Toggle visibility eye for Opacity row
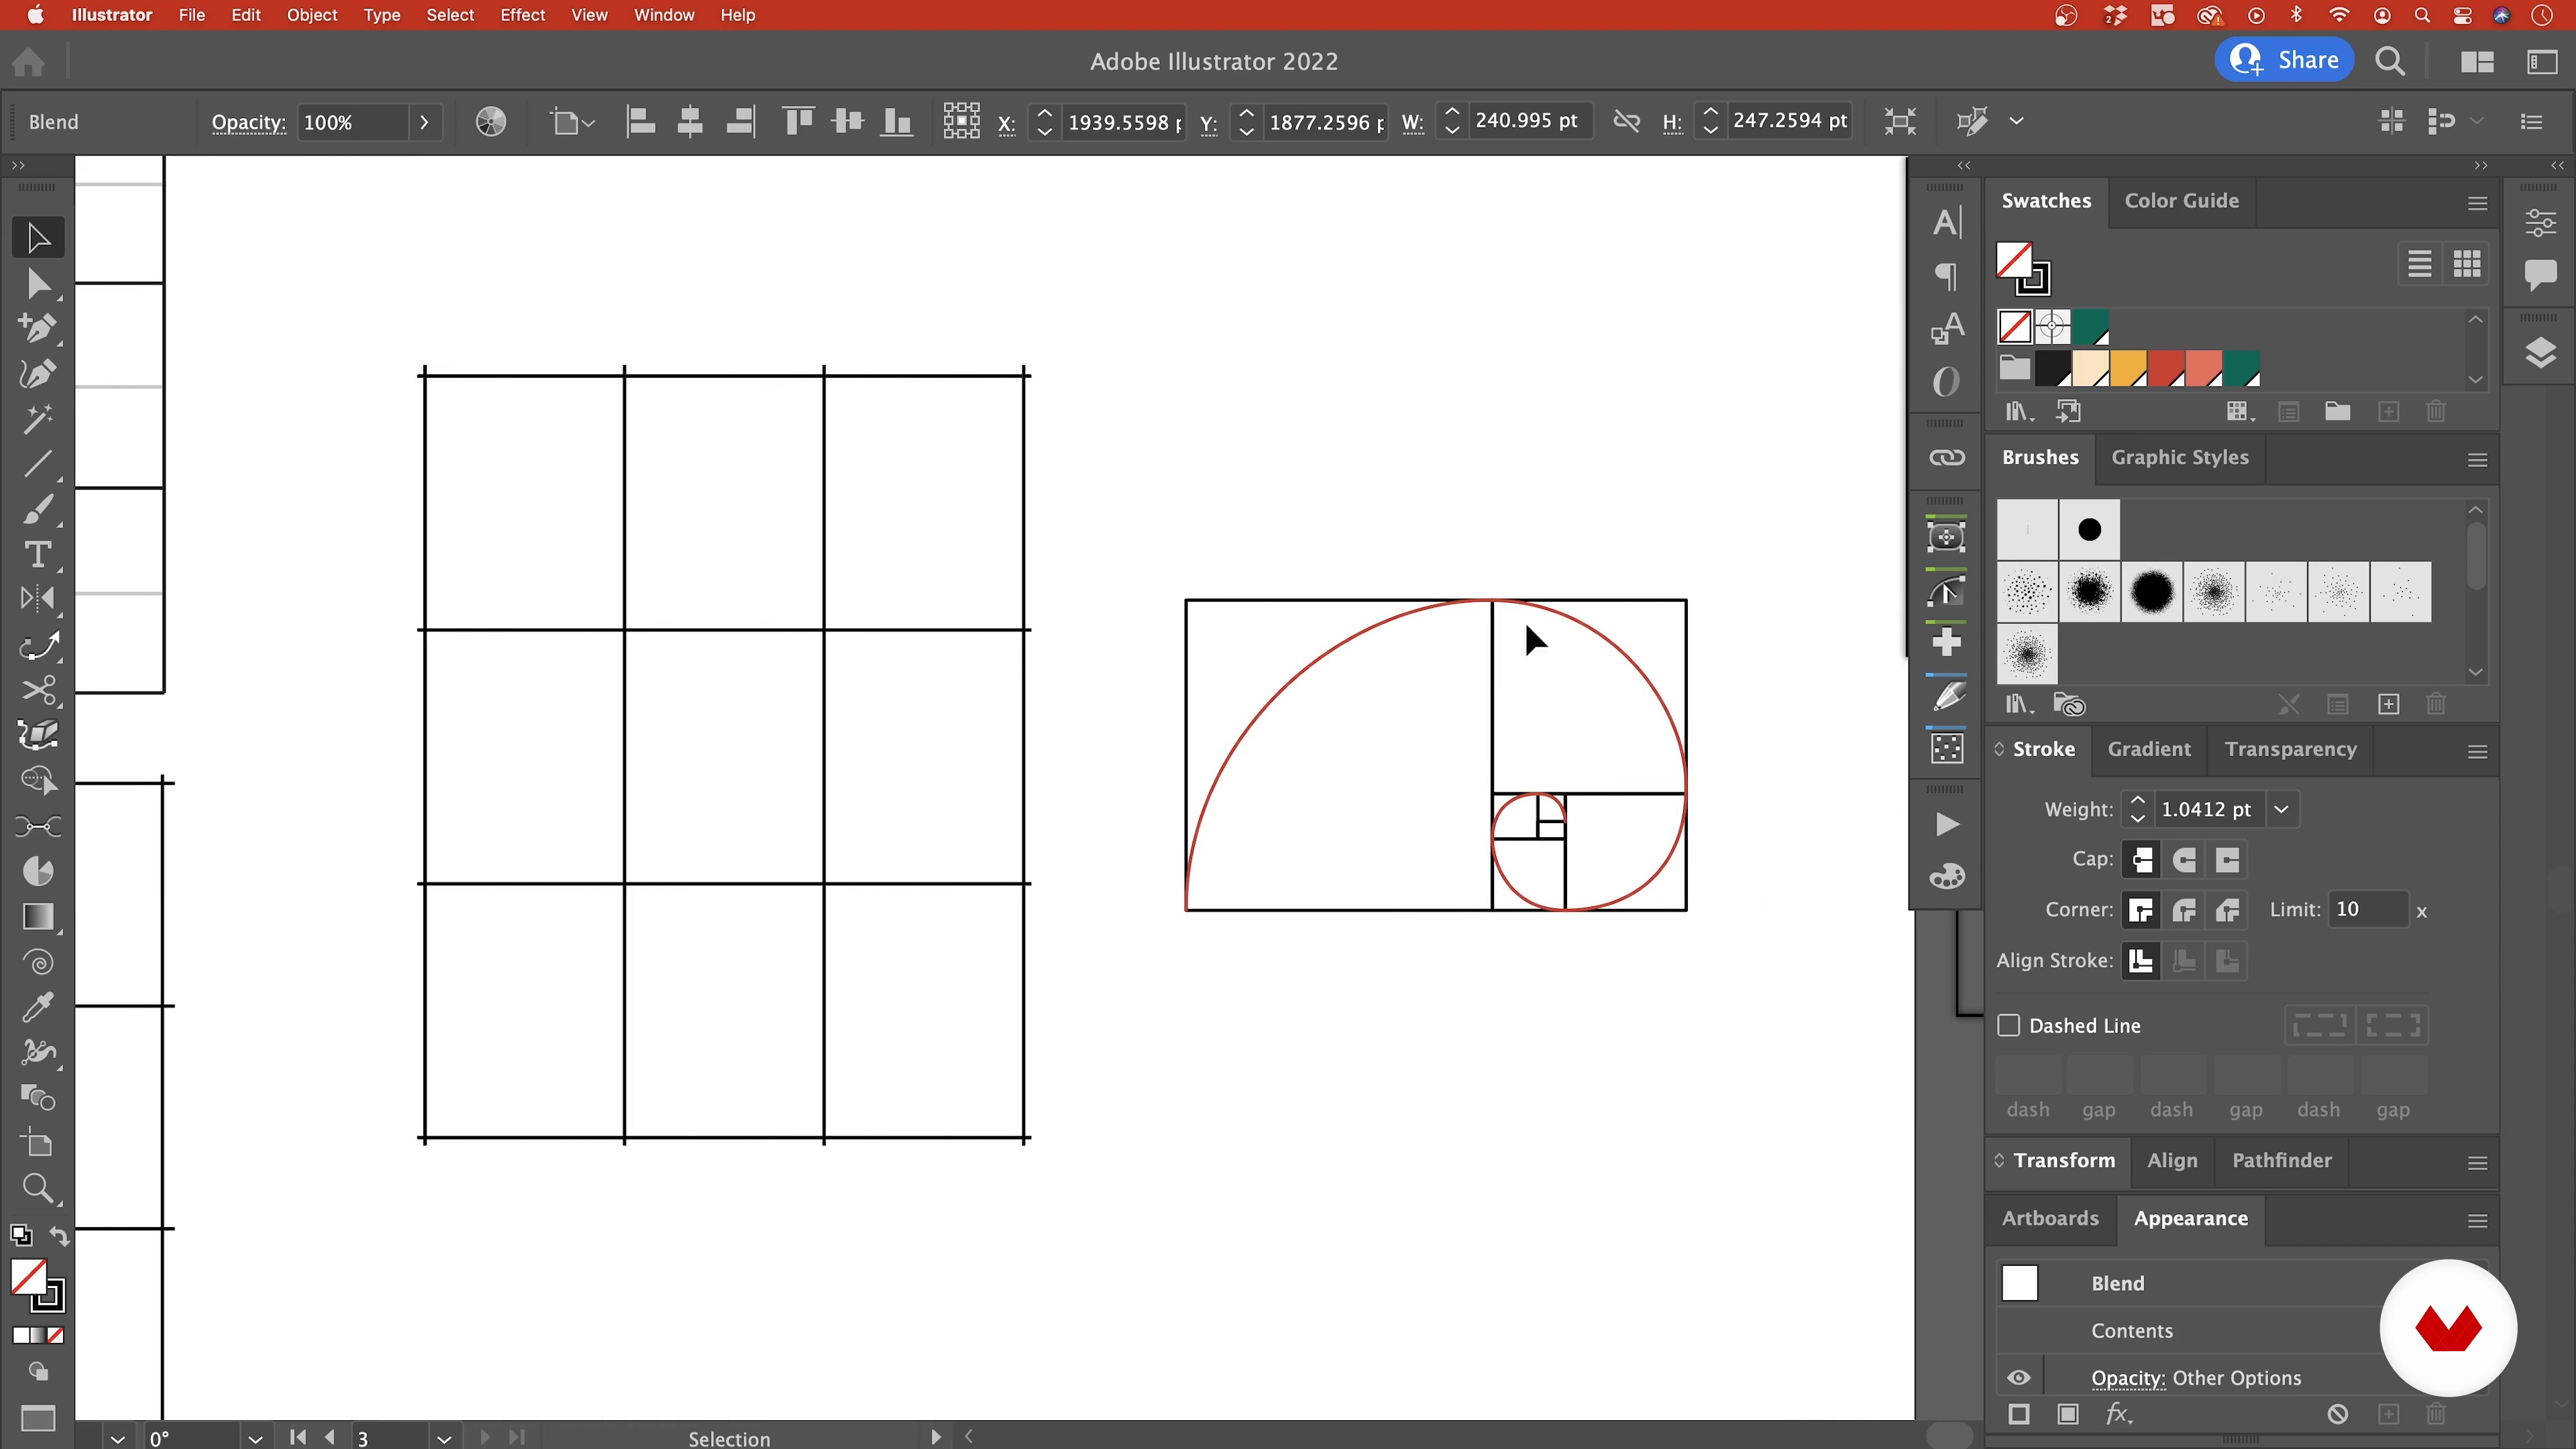 point(2019,1378)
